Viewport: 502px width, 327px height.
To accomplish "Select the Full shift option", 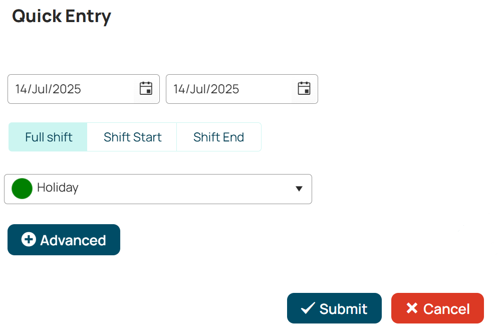I will click(48, 137).
